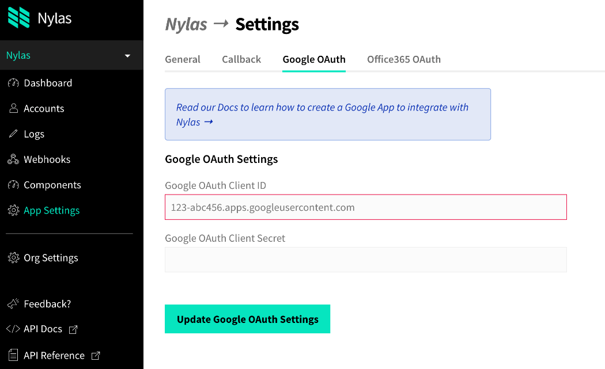The image size is (605, 369).
Task: Select the Callback tab
Action: [241, 59]
